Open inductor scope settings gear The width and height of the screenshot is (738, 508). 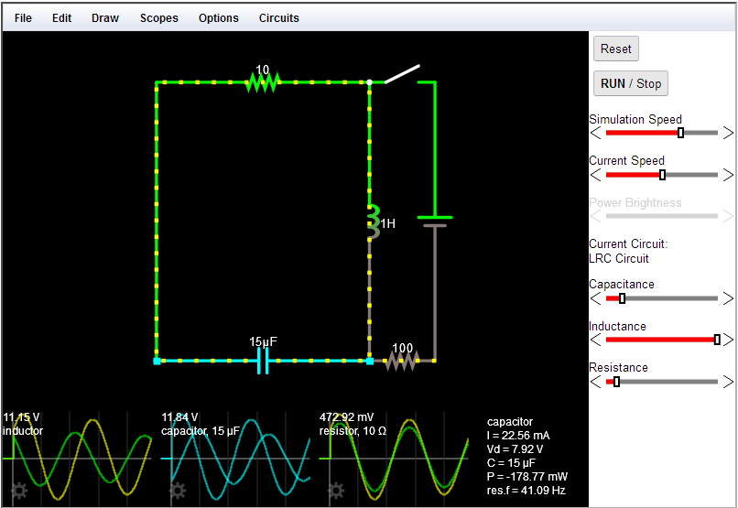(19, 491)
